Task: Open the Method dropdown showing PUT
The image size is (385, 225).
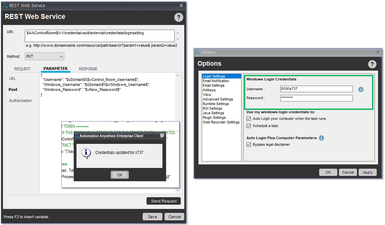Action: tap(44, 56)
